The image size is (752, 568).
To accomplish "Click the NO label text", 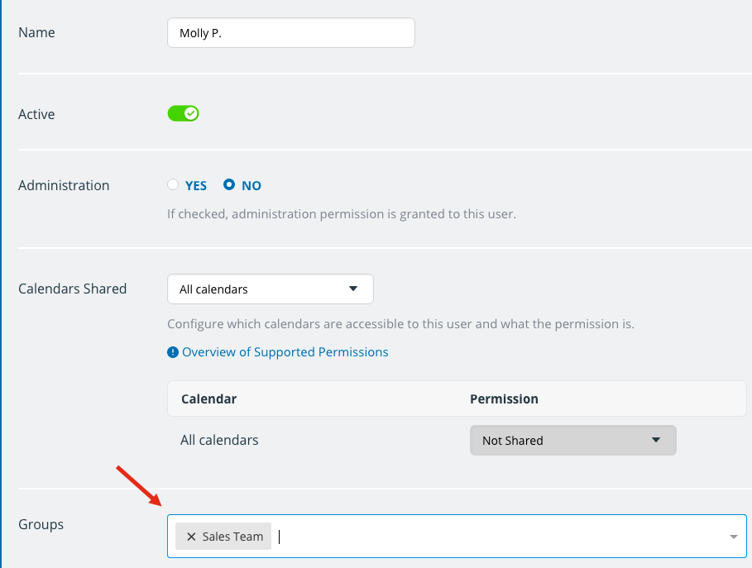I will 251,186.
